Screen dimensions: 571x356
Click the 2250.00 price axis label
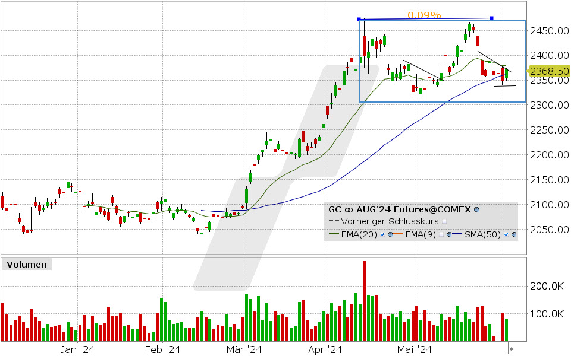pos(549,130)
